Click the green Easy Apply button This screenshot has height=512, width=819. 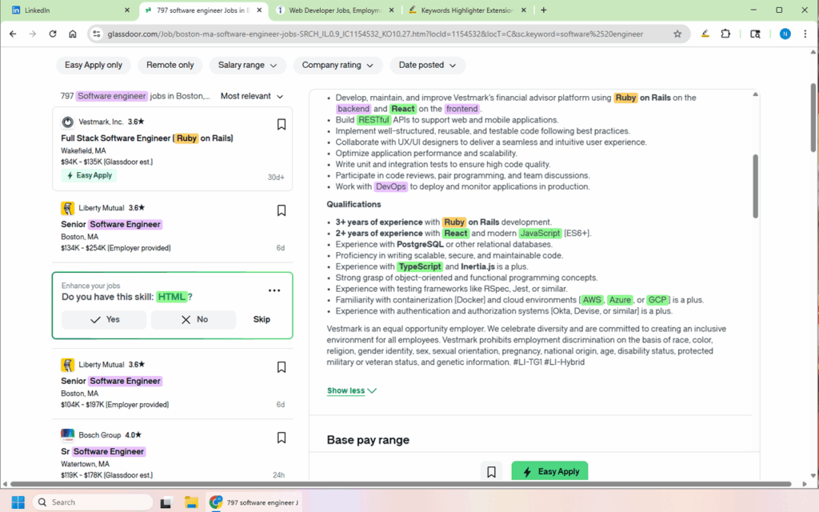[x=549, y=472]
